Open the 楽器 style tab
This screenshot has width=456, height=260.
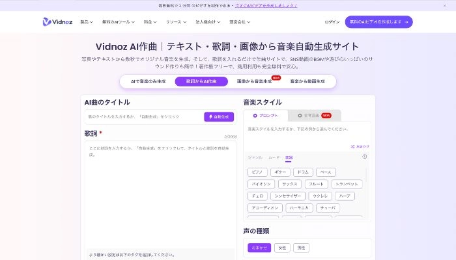[x=289, y=157]
